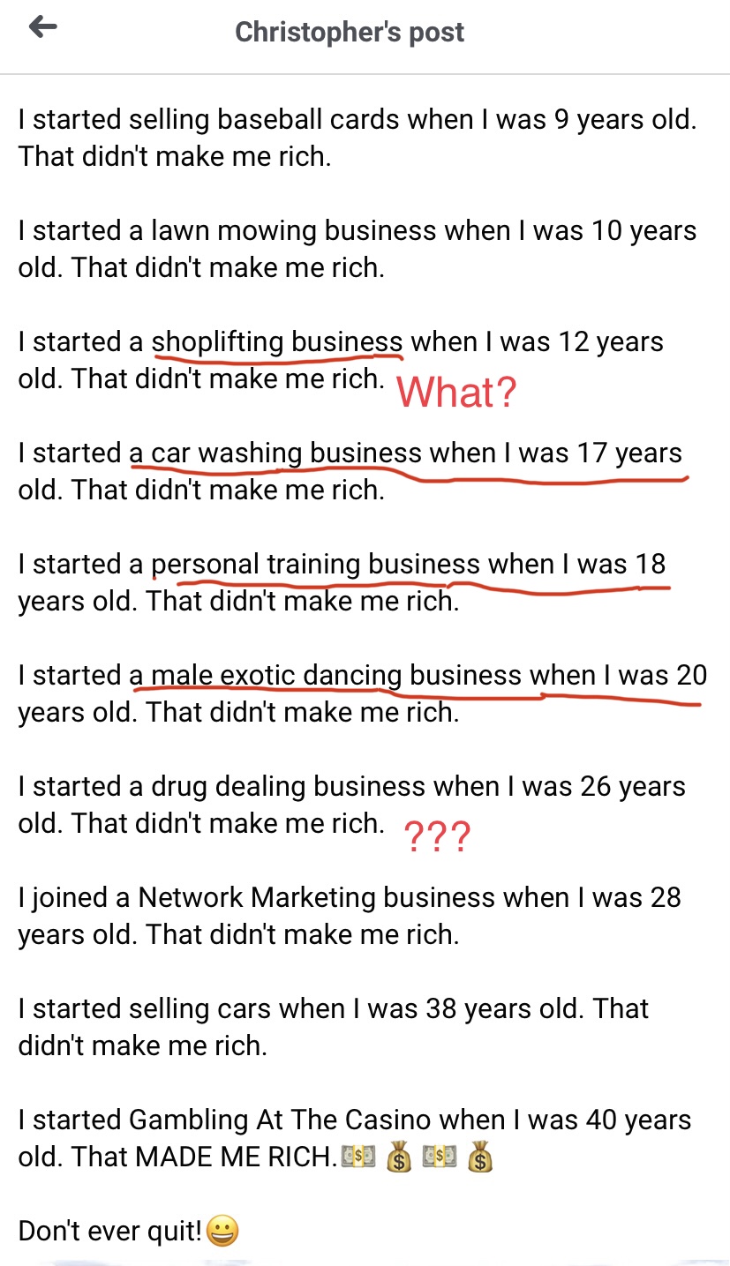Click the grinning face emoji after Don't ever quit
Image resolution: width=730 pixels, height=1266 pixels.
pos(222,1231)
